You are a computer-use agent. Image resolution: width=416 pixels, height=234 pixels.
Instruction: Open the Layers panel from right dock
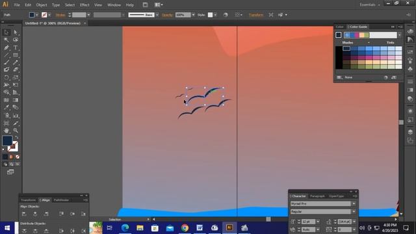tap(410, 132)
